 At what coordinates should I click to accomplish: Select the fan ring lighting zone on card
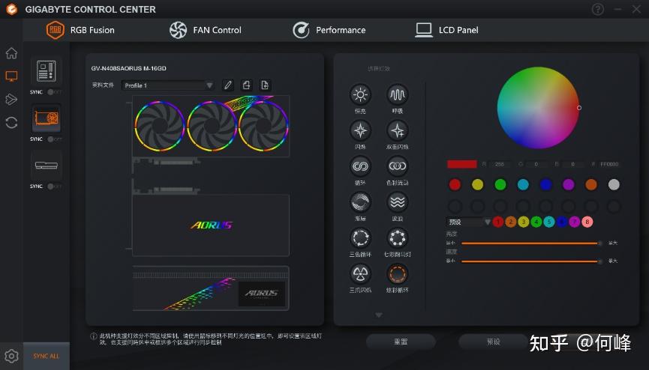211,126
